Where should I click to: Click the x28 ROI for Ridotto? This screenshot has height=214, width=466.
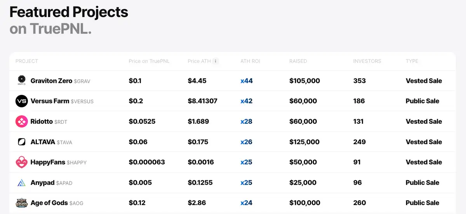click(x=246, y=122)
